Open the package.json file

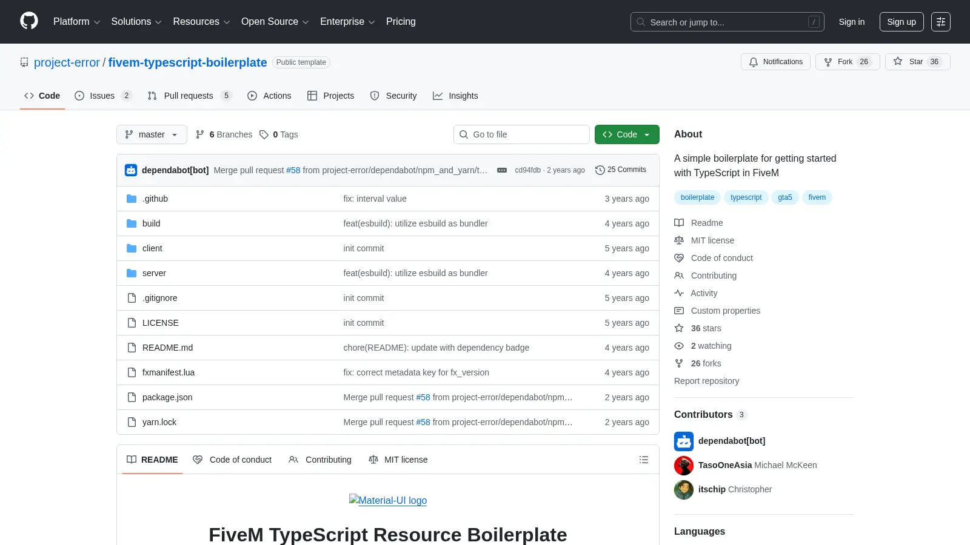(167, 397)
